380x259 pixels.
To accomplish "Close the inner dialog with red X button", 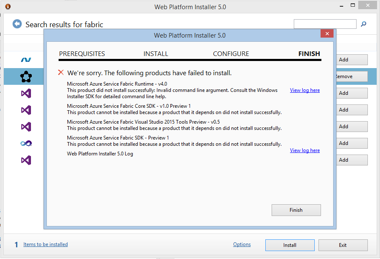I will point(327,34).
